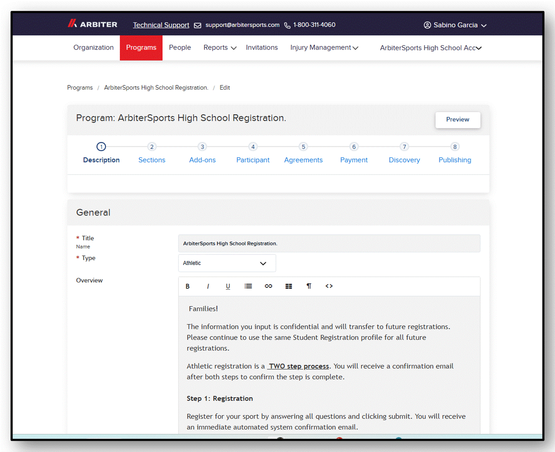
Task: Click the Edit breadcrumb
Action: (225, 87)
